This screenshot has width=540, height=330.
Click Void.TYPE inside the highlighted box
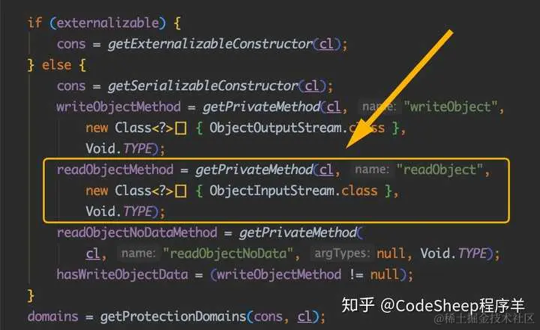tap(118, 211)
